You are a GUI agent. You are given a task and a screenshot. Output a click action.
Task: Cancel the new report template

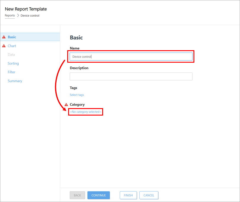point(149,195)
